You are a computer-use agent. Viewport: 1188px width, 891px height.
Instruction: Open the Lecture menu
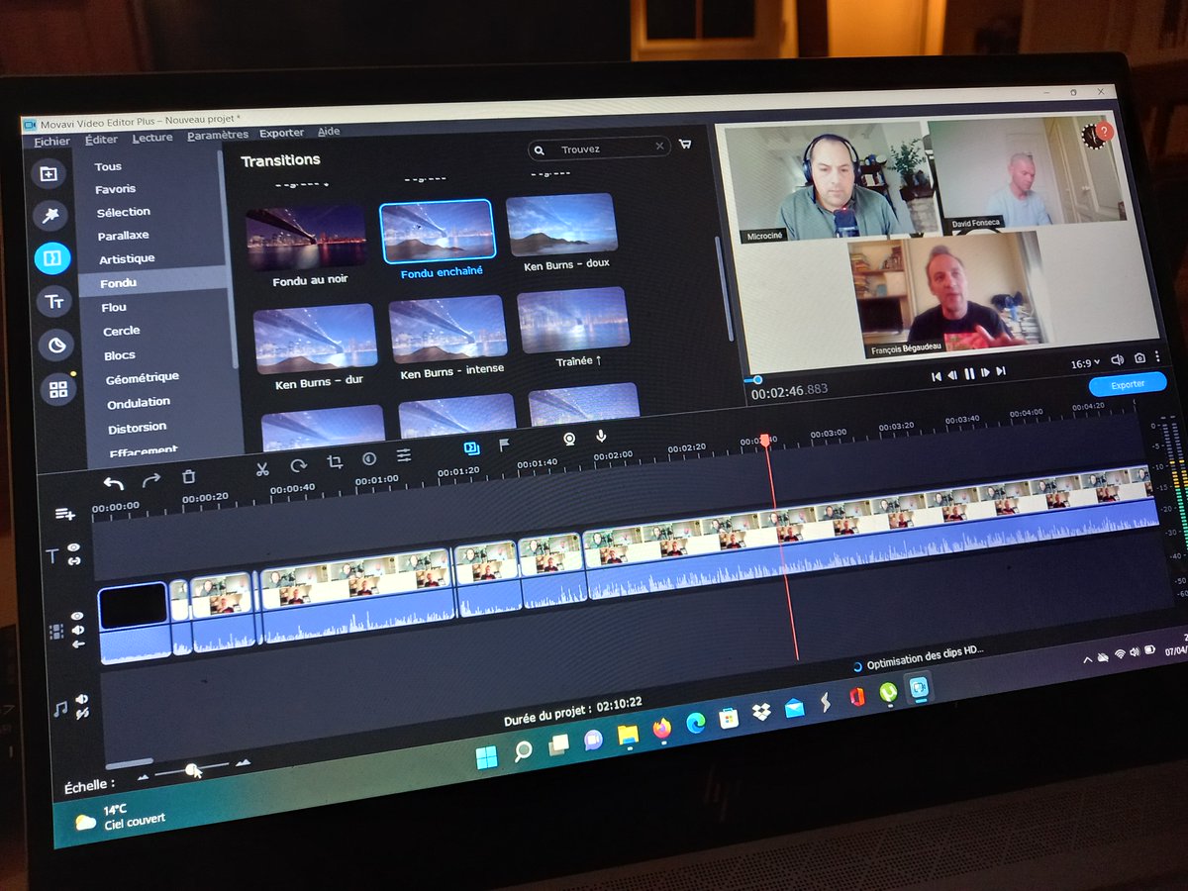tap(151, 138)
